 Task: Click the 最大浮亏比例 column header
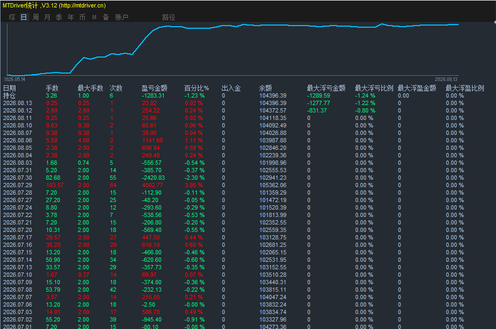(374, 88)
